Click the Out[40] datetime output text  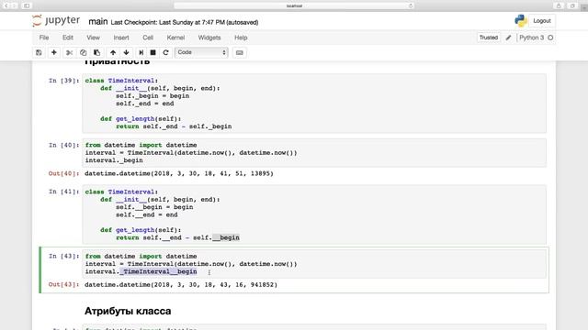point(179,173)
